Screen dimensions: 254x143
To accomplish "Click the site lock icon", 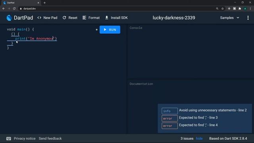I will point(21,9).
